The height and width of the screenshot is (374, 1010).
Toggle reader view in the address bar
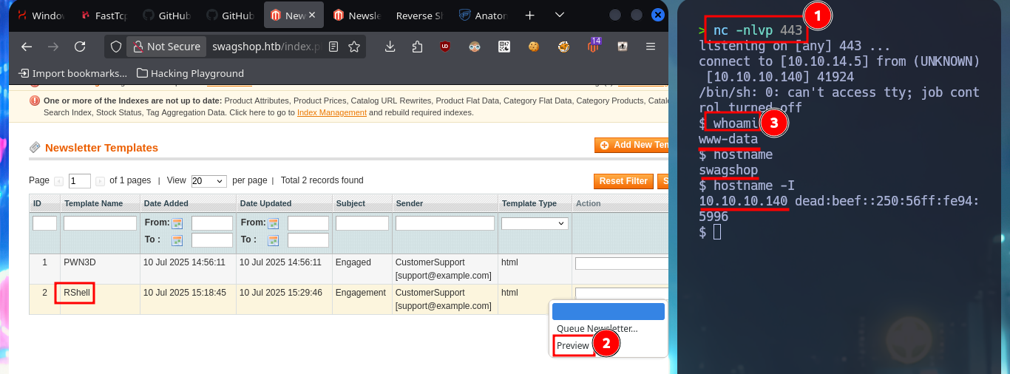(333, 47)
